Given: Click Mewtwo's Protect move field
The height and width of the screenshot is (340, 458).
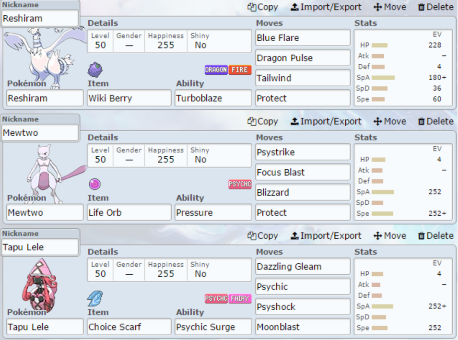Looking at the screenshot, I should [x=303, y=212].
